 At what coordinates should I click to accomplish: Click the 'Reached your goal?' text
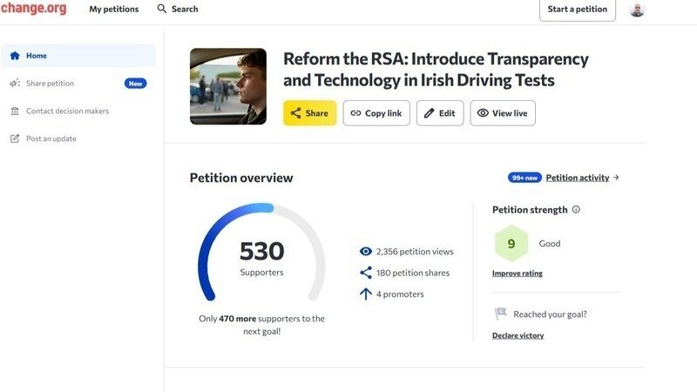click(550, 314)
